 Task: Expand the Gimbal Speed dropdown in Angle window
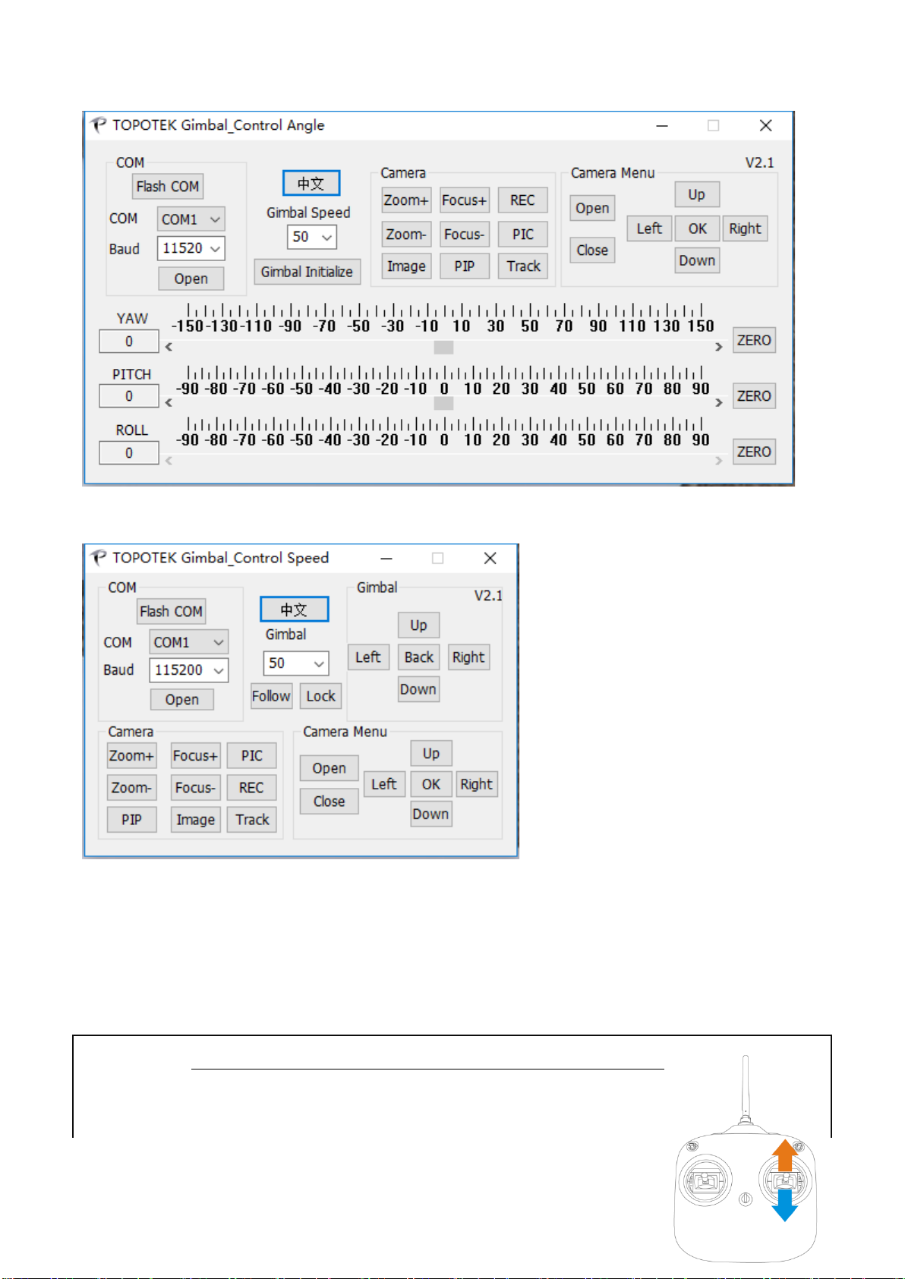312,237
